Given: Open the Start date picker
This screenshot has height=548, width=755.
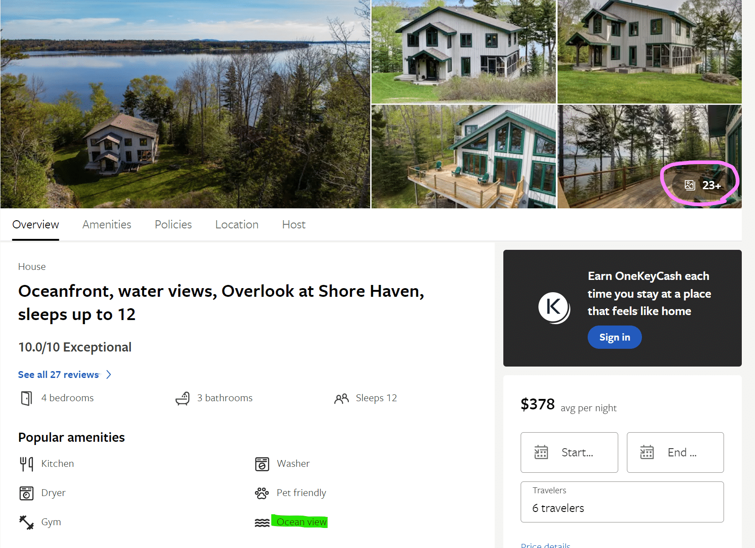Looking at the screenshot, I should click(x=569, y=452).
